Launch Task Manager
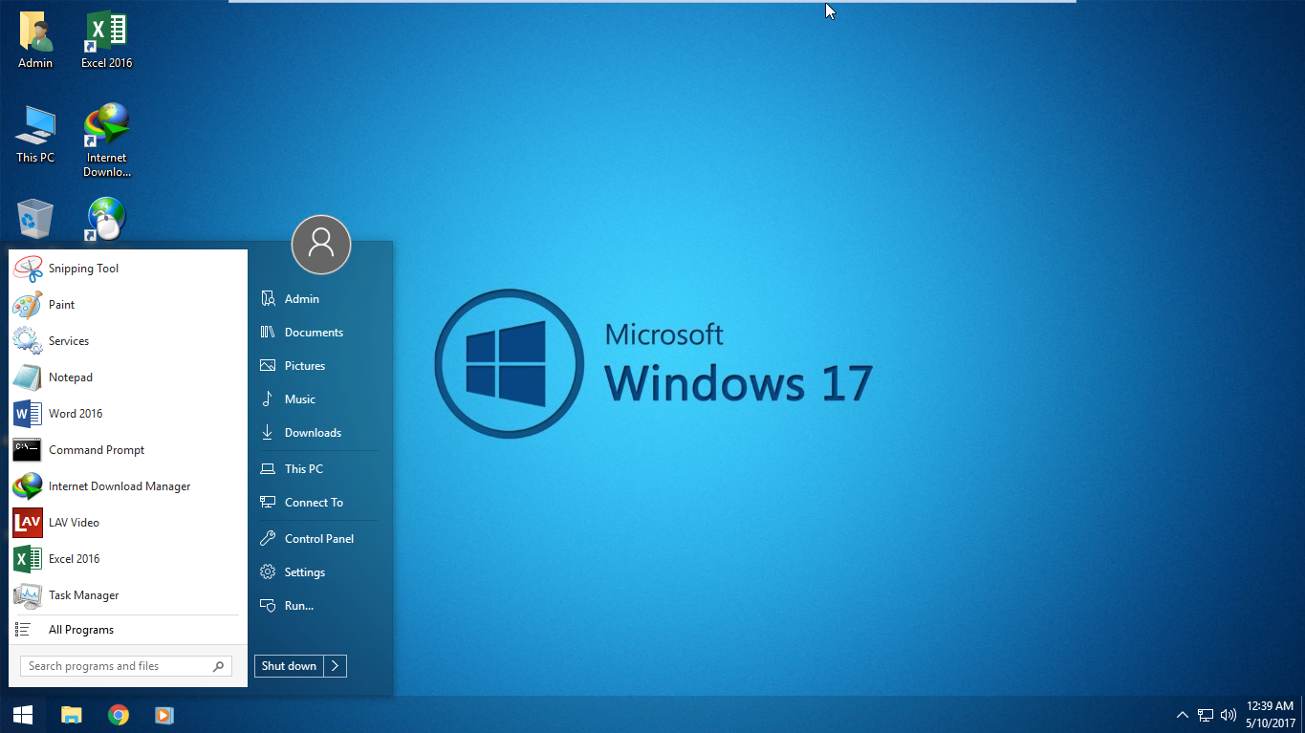The image size is (1305, 733). click(x=83, y=594)
